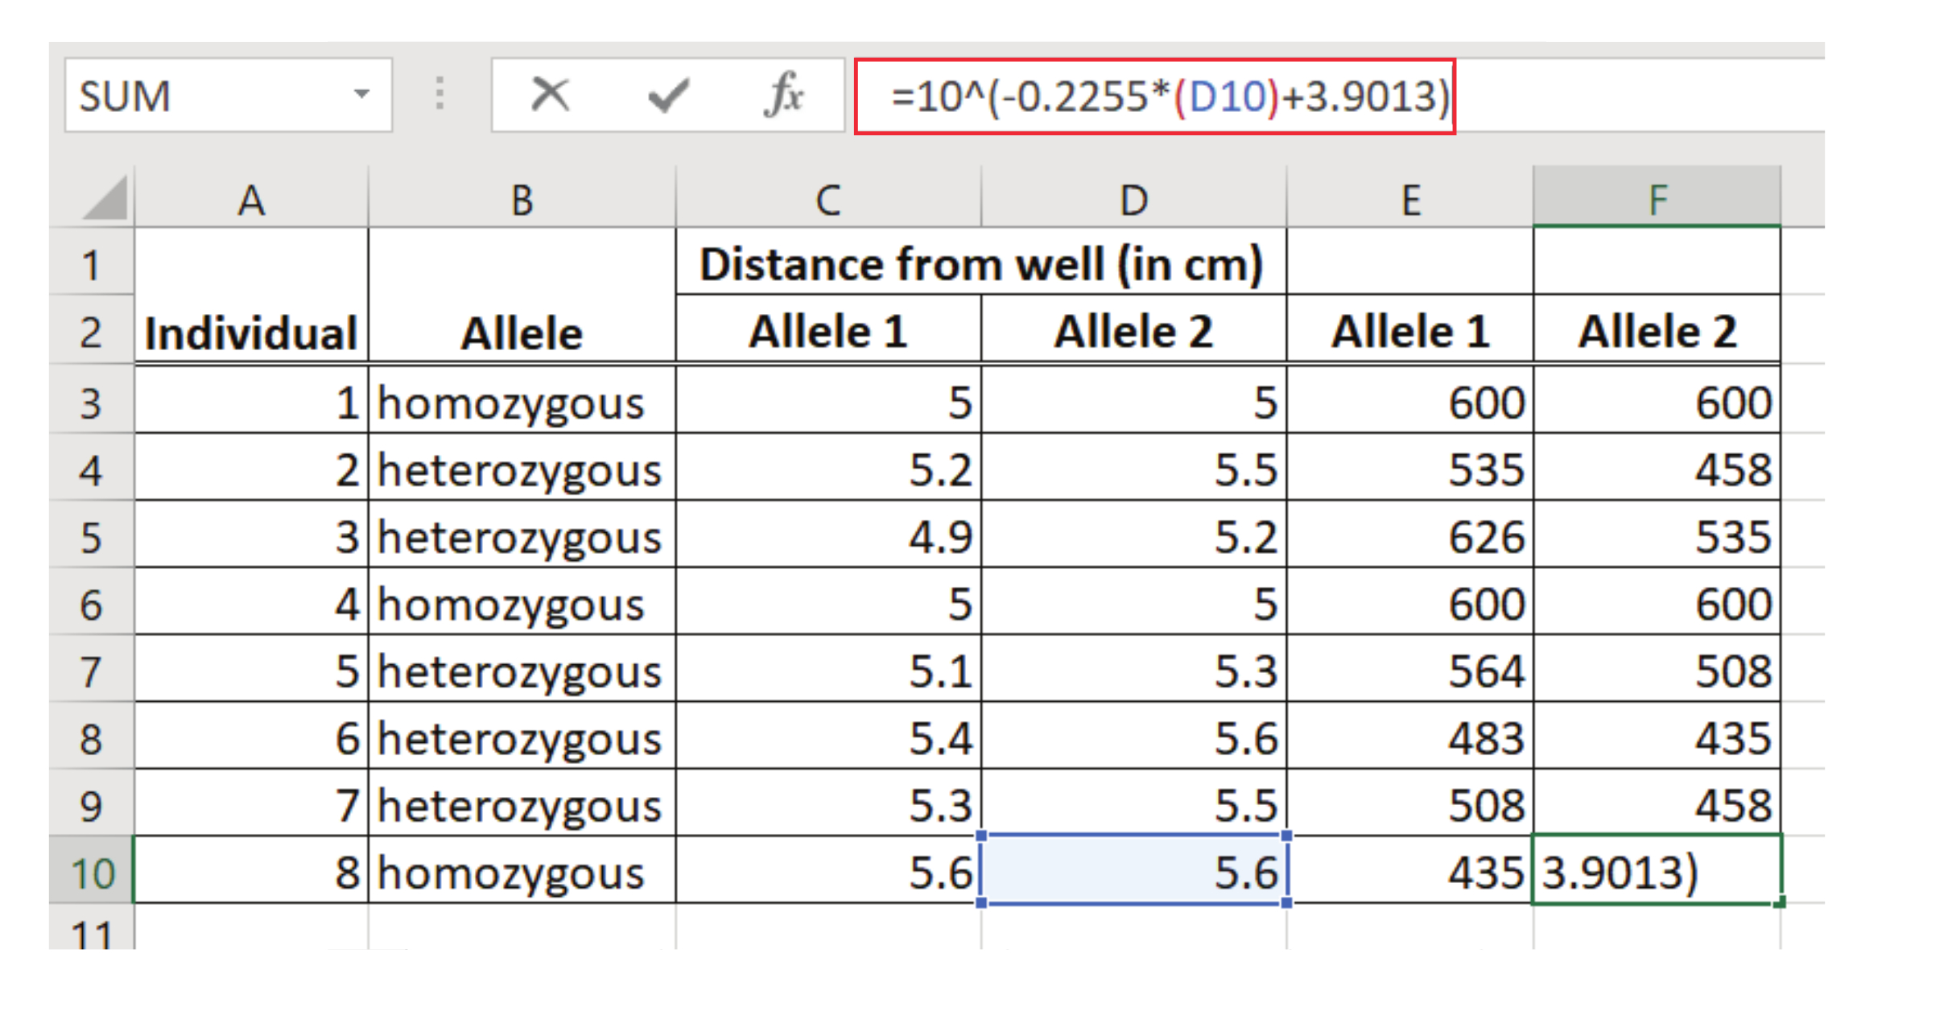The height and width of the screenshot is (1036, 1952).
Task: Click cell E5 with value 626
Action: tap(1409, 536)
